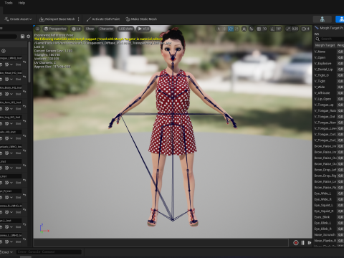344x258 pixels.
Task: Open the Lit view mode dropdown
Action: (x=76, y=29)
